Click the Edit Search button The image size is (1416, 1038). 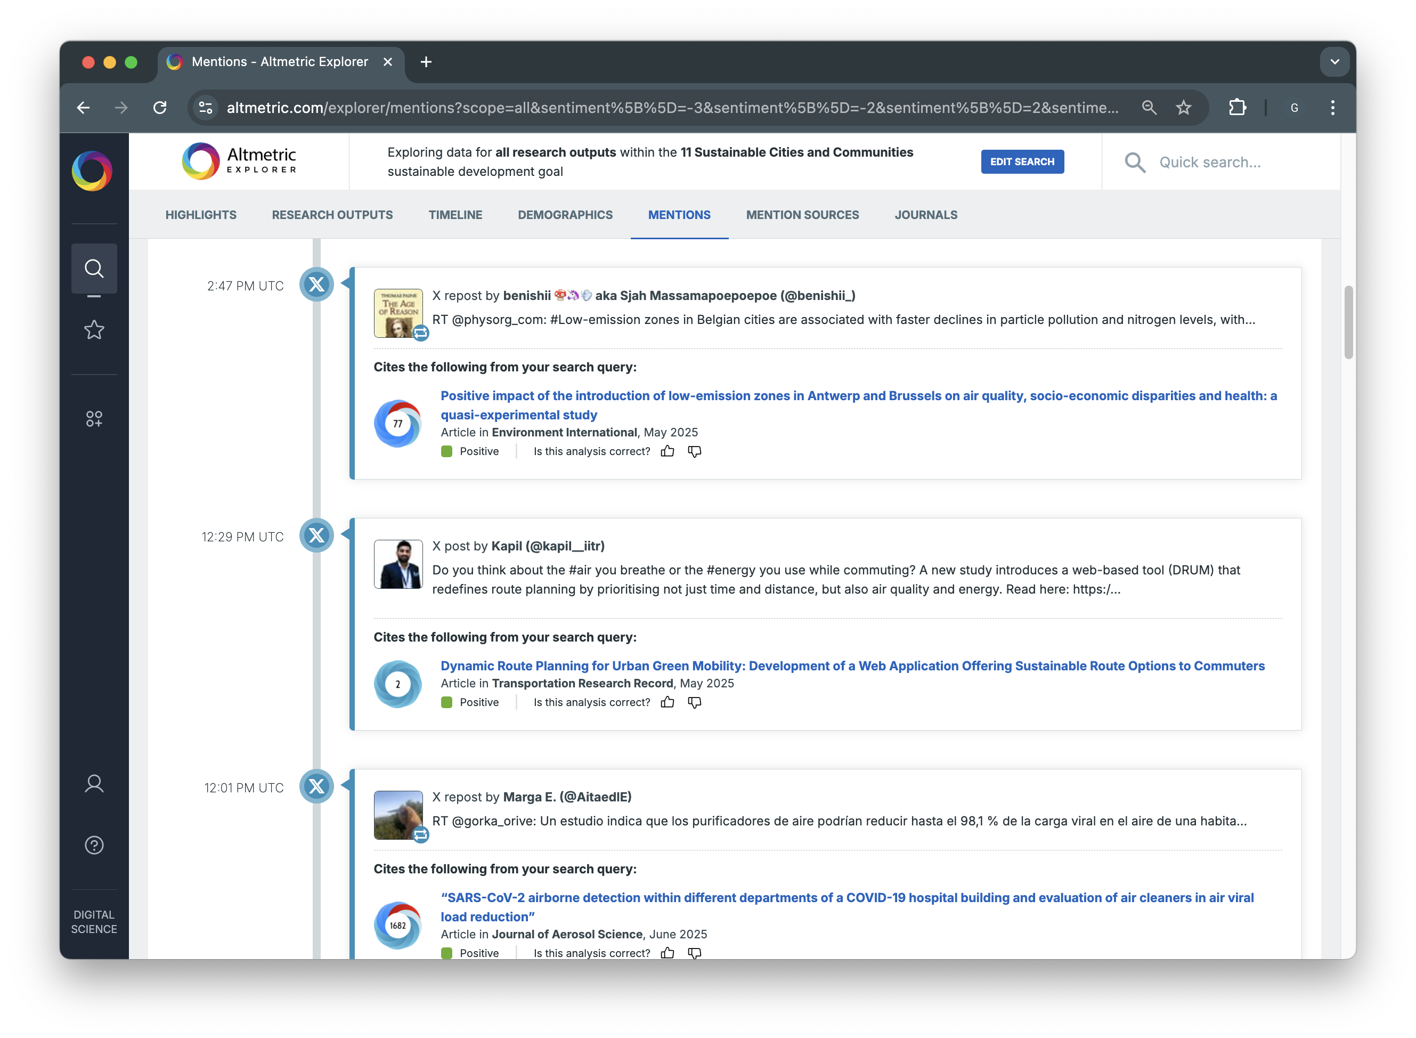pos(1021,161)
